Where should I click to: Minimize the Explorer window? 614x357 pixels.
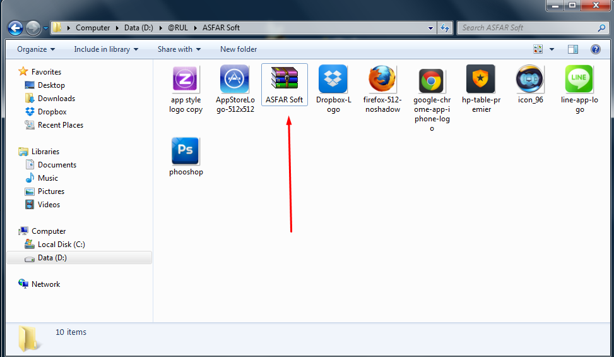(555, 6)
